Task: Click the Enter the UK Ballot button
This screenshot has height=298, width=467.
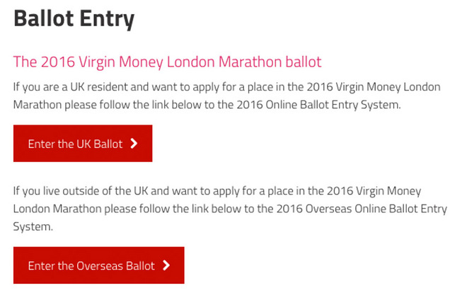Action: click(x=82, y=144)
